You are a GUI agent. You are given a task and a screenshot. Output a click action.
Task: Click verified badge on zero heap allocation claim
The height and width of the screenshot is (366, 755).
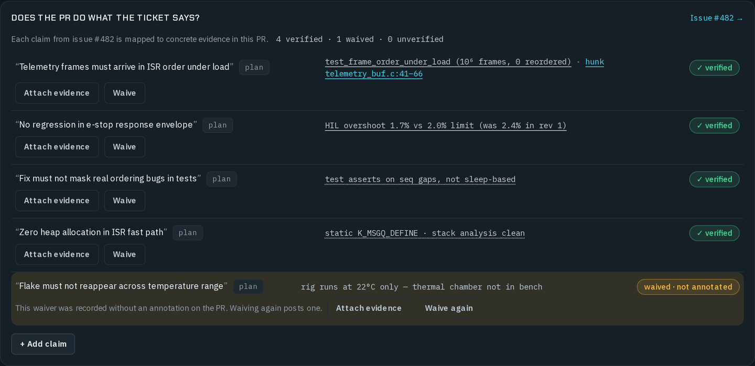tap(714, 233)
